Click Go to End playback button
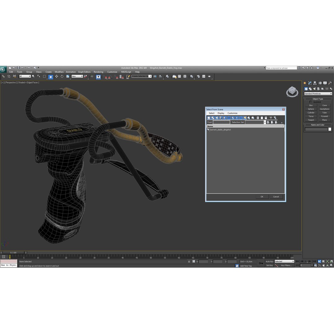The width and height of the screenshot is (334, 334). coord(314,261)
